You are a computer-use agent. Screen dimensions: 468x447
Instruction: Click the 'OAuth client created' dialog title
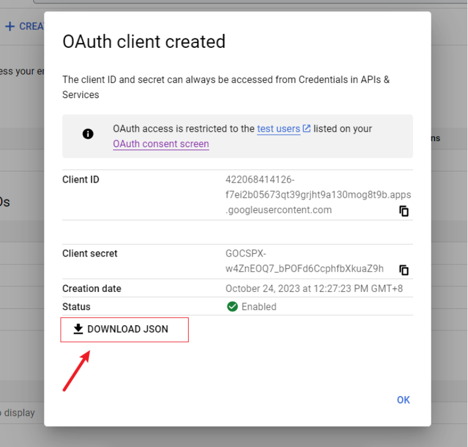click(144, 42)
